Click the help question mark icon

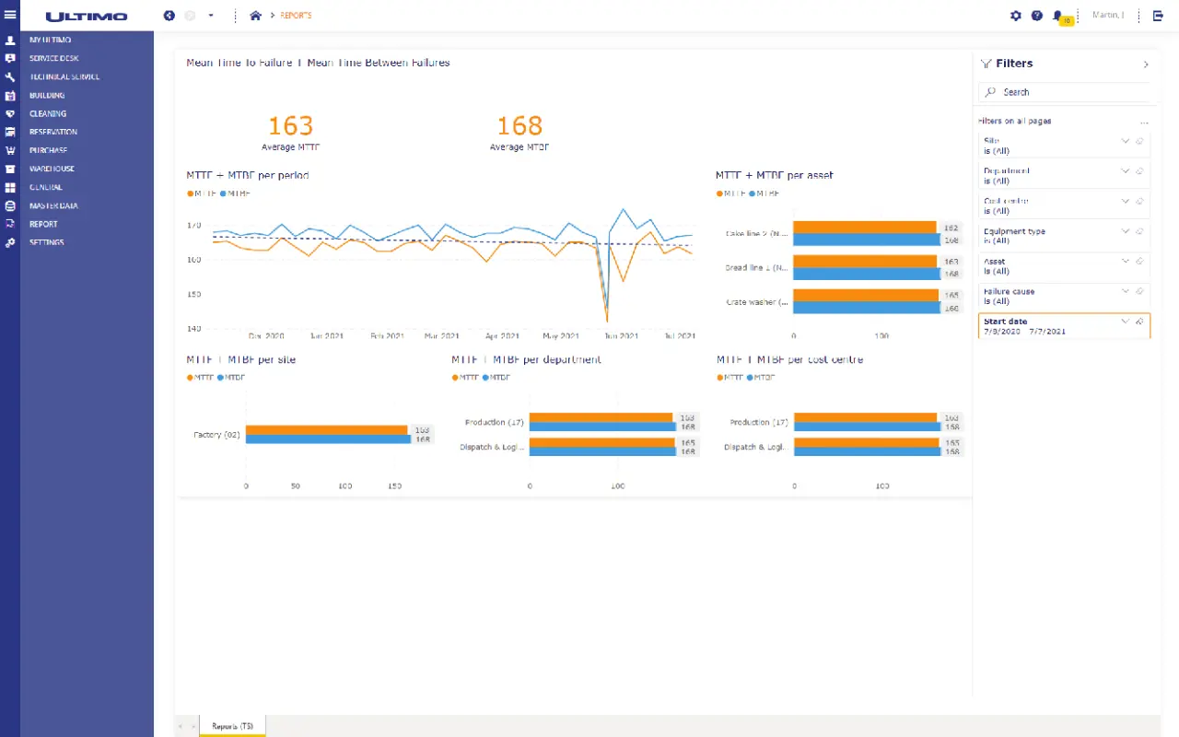(1036, 16)
